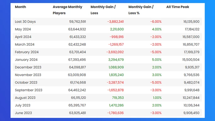This screenshot has height=121, width=215.
Task: Click the Monthly Gain / Loss % header
Action: [x=141, y=10]
